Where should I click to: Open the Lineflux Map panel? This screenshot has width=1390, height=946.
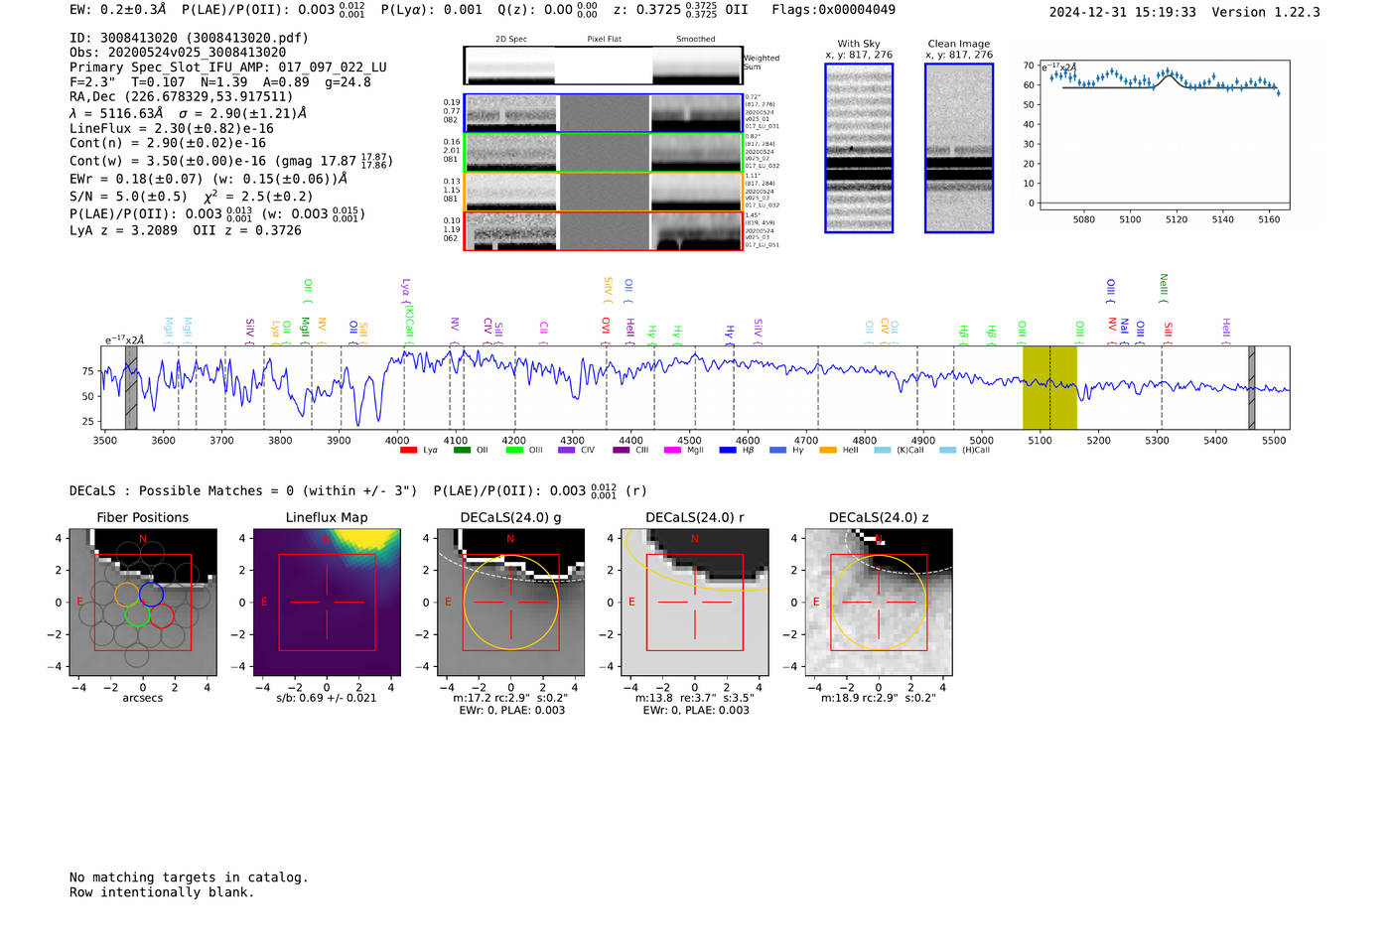tap(327, 603)
